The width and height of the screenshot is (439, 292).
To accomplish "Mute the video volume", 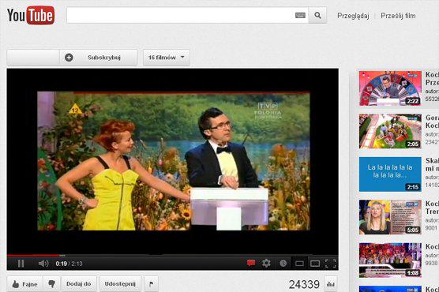I will 43,264.
